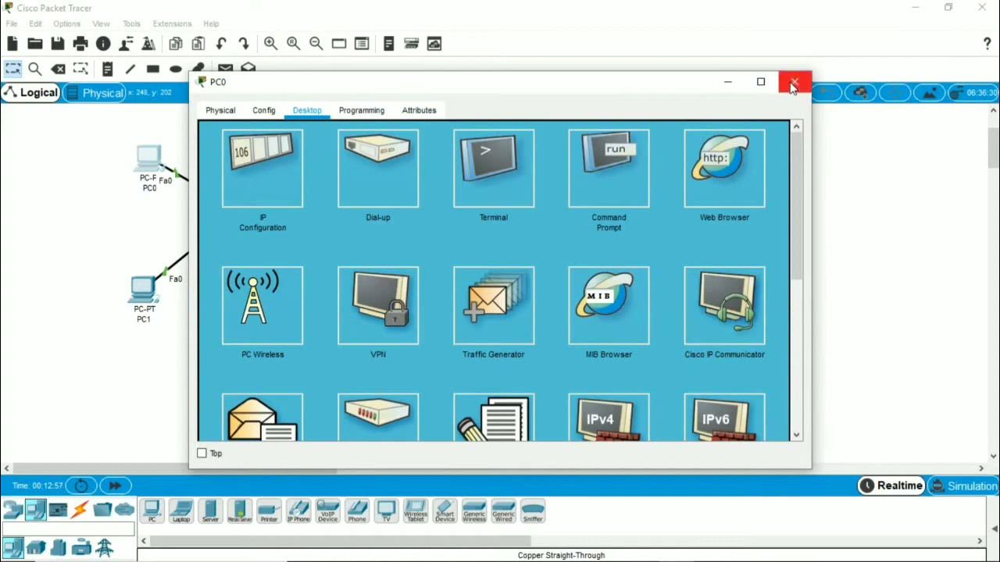Click the Open file folder icon
This screenshot has width=1000, height=562.
click(35, 44)
